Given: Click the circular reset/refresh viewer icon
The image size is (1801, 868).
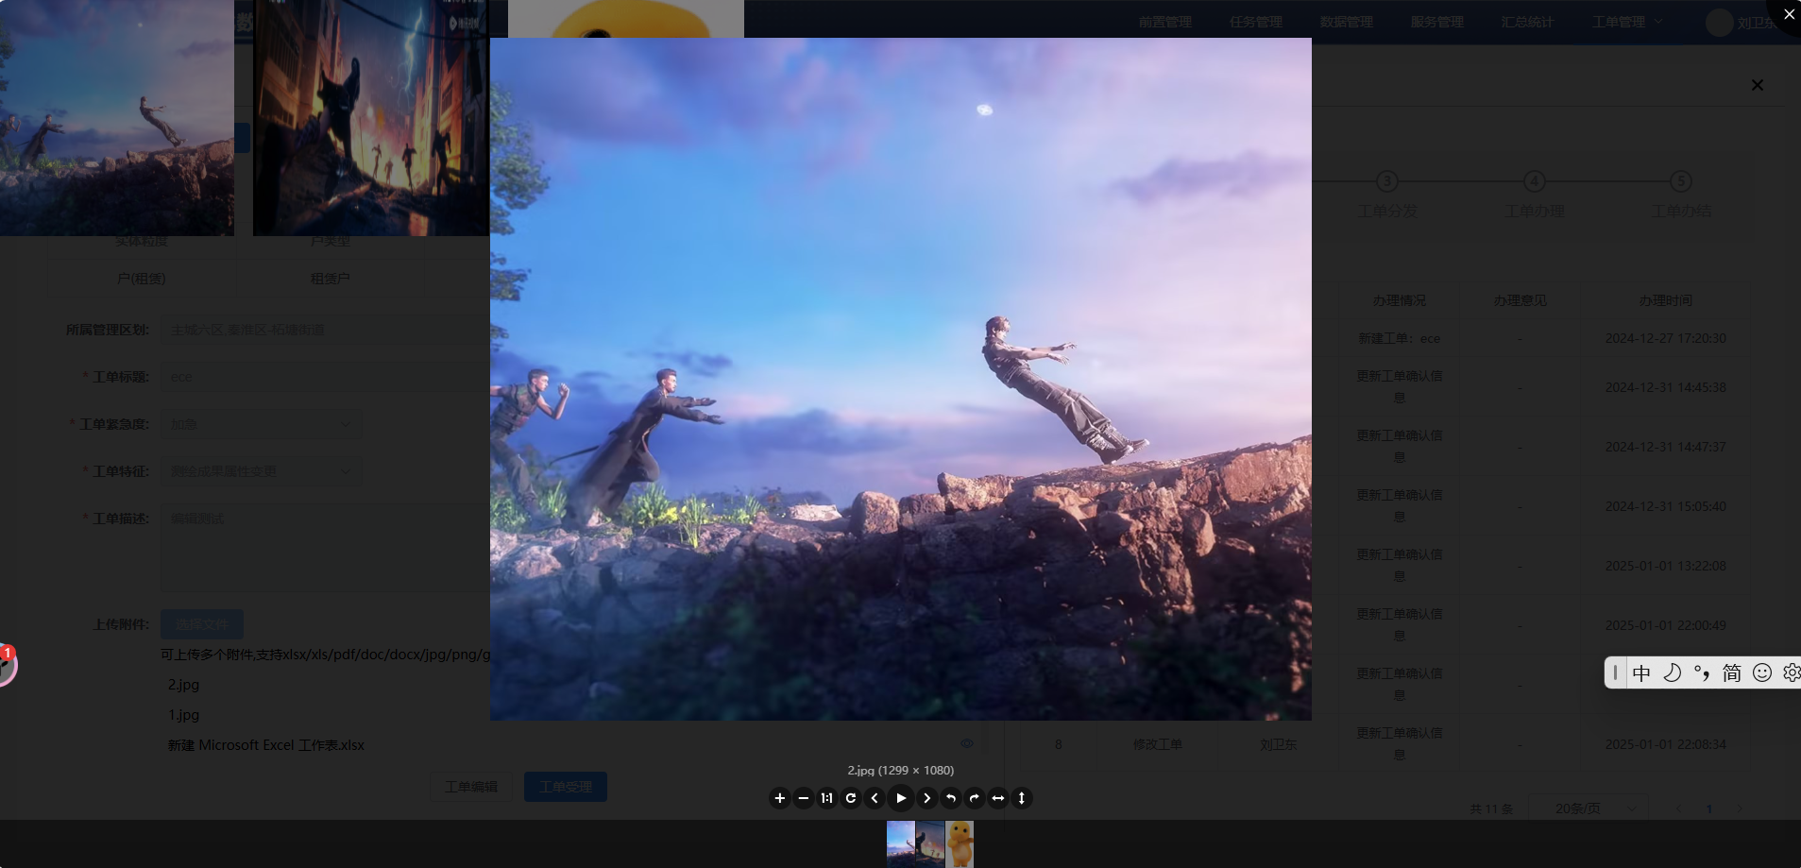Looking at the screenshot, I should tap(851, 798).
